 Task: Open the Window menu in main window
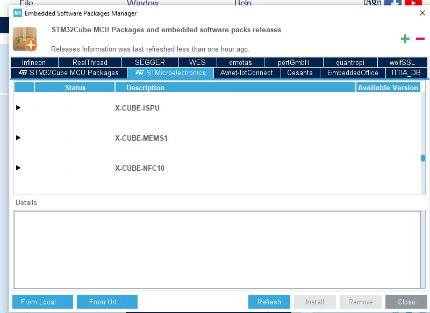pyautogui.click(x=142, y=3)
